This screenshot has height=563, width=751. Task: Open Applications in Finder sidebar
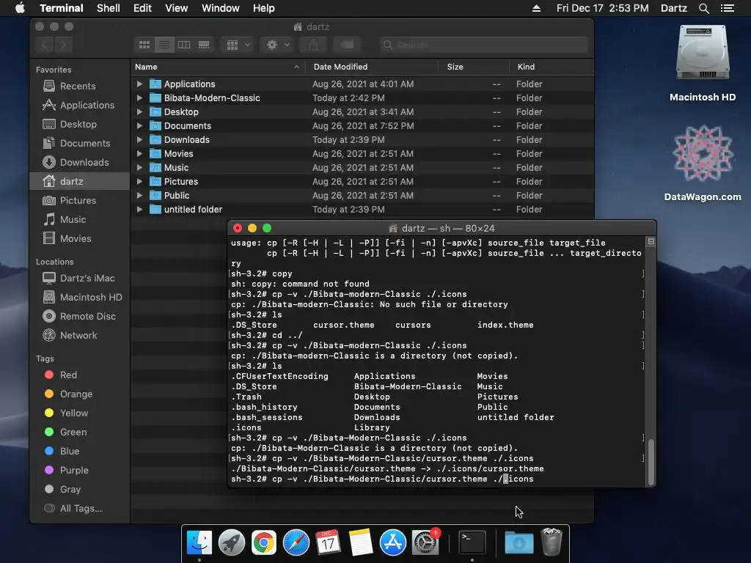(87, 106)
